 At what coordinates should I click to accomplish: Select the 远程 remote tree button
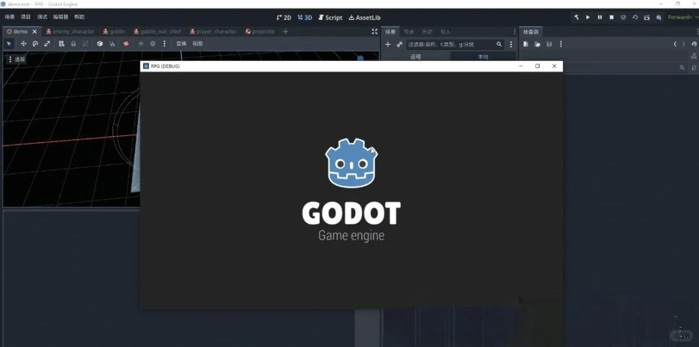416,56
